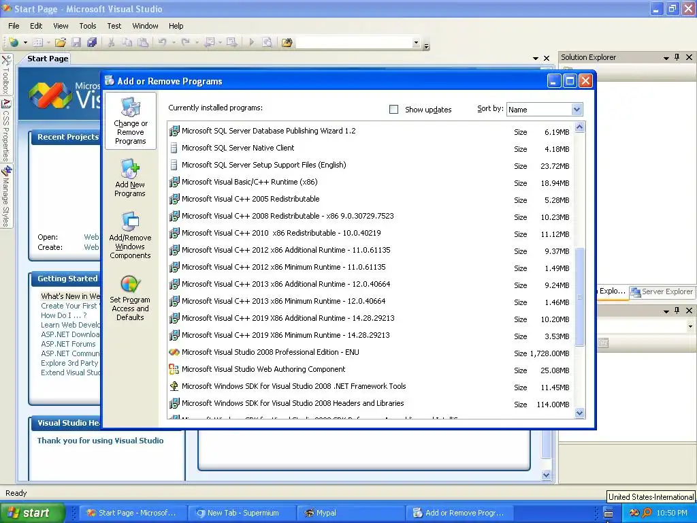Open the Tools menu
Image resolution: width=697 pixels, height=523 pixels.
[88, 26]
